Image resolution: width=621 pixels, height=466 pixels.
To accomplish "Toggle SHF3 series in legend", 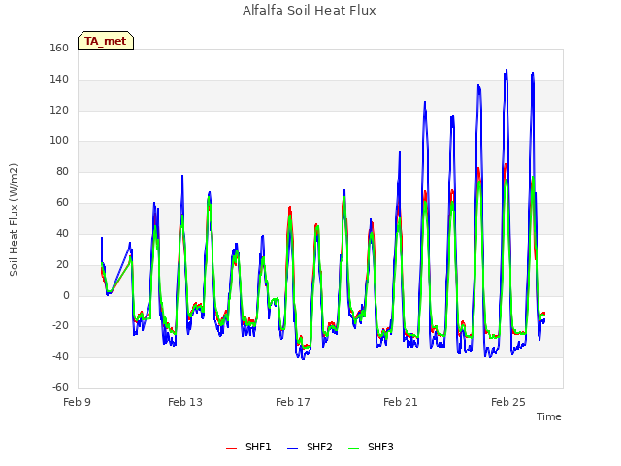I will click(x=371, y=447).
